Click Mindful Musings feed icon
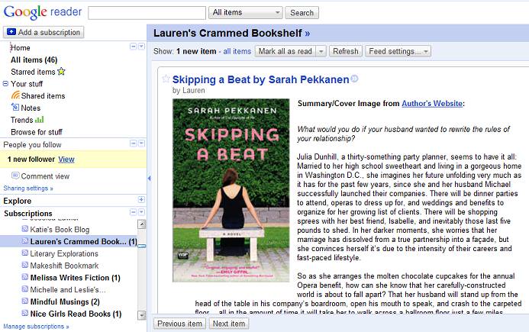 point(25,301)
